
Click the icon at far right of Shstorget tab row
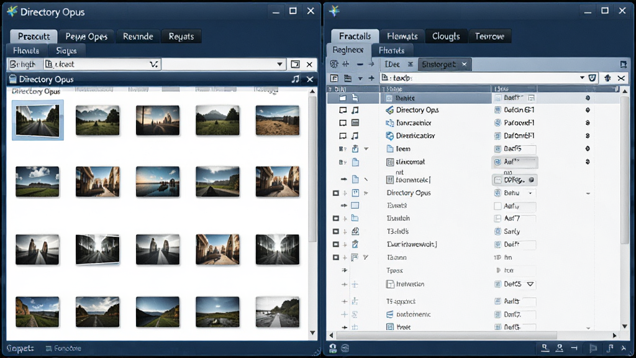[624, 64]
